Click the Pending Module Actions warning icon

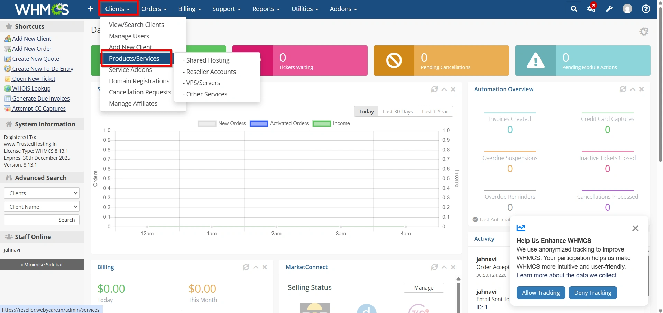coord(535,60)
